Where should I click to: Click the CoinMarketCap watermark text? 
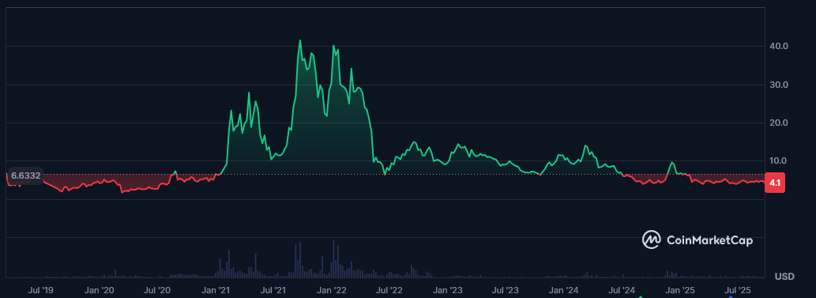click(x=709, y=240)
